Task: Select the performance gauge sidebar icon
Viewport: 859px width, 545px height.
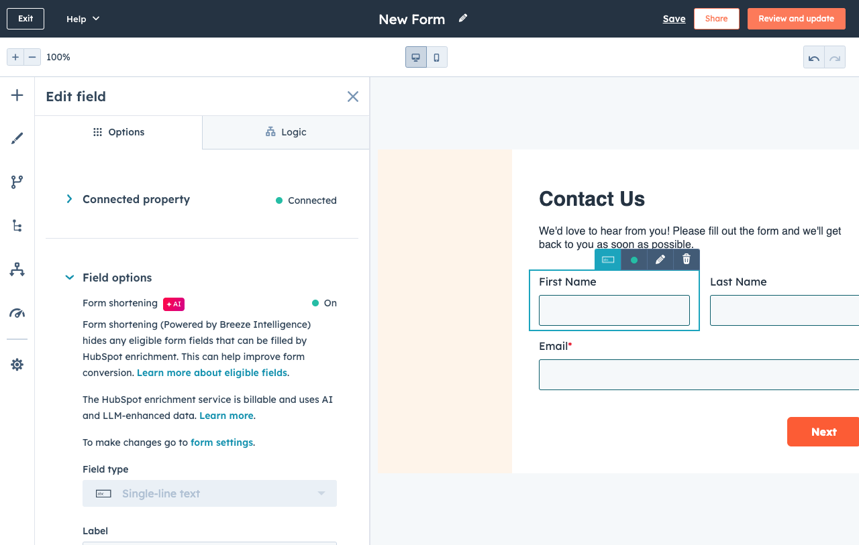Action: click(17, 313)
